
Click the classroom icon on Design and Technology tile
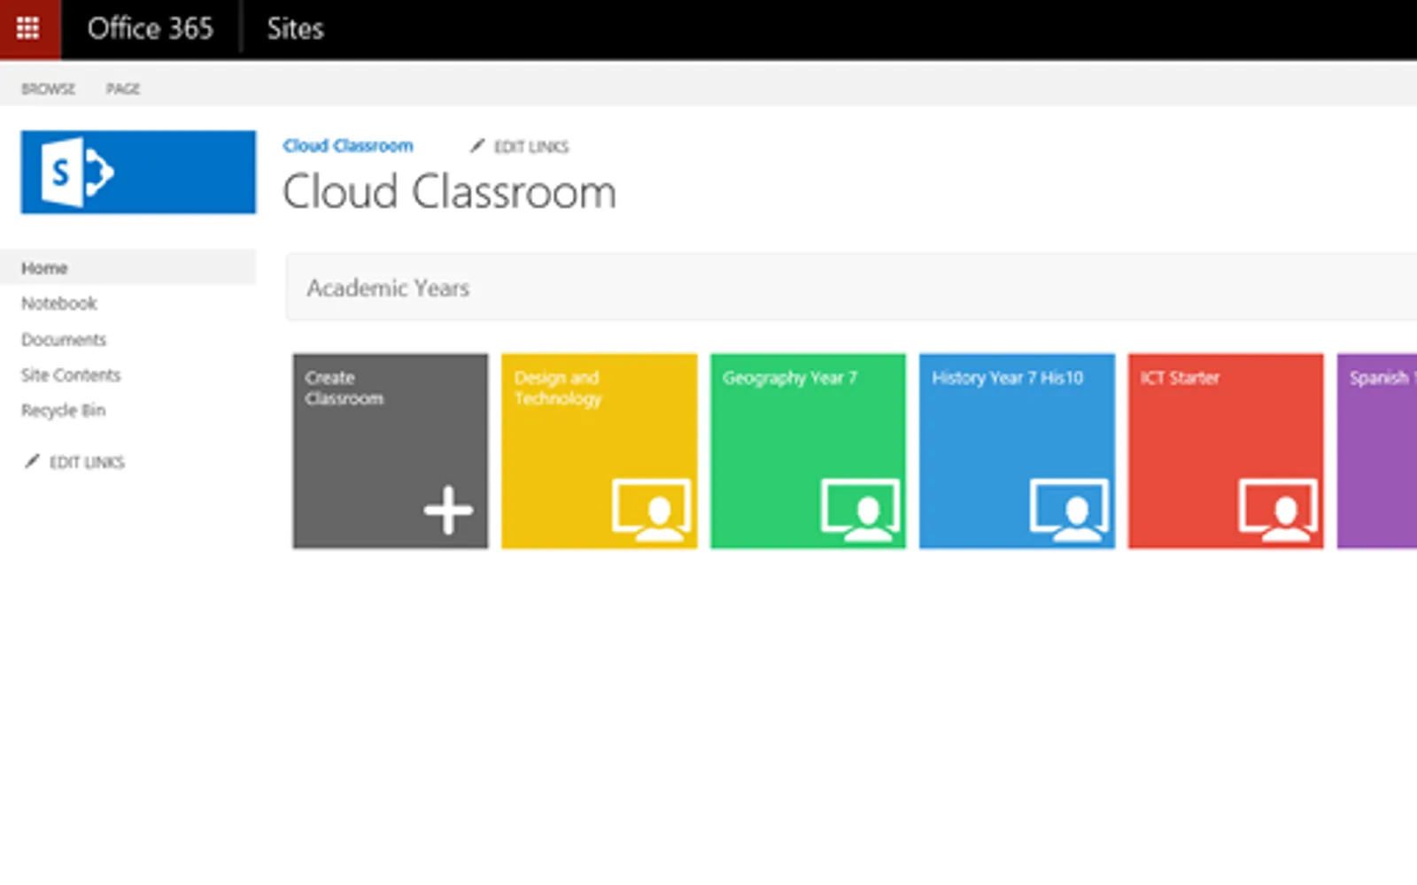651,510
